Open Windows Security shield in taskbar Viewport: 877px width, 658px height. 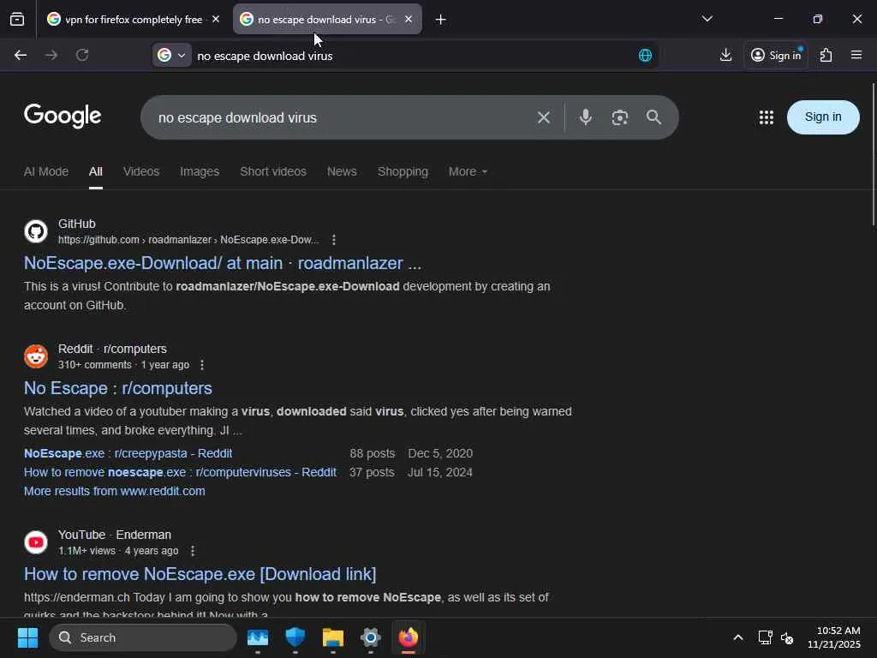point(295,637)
